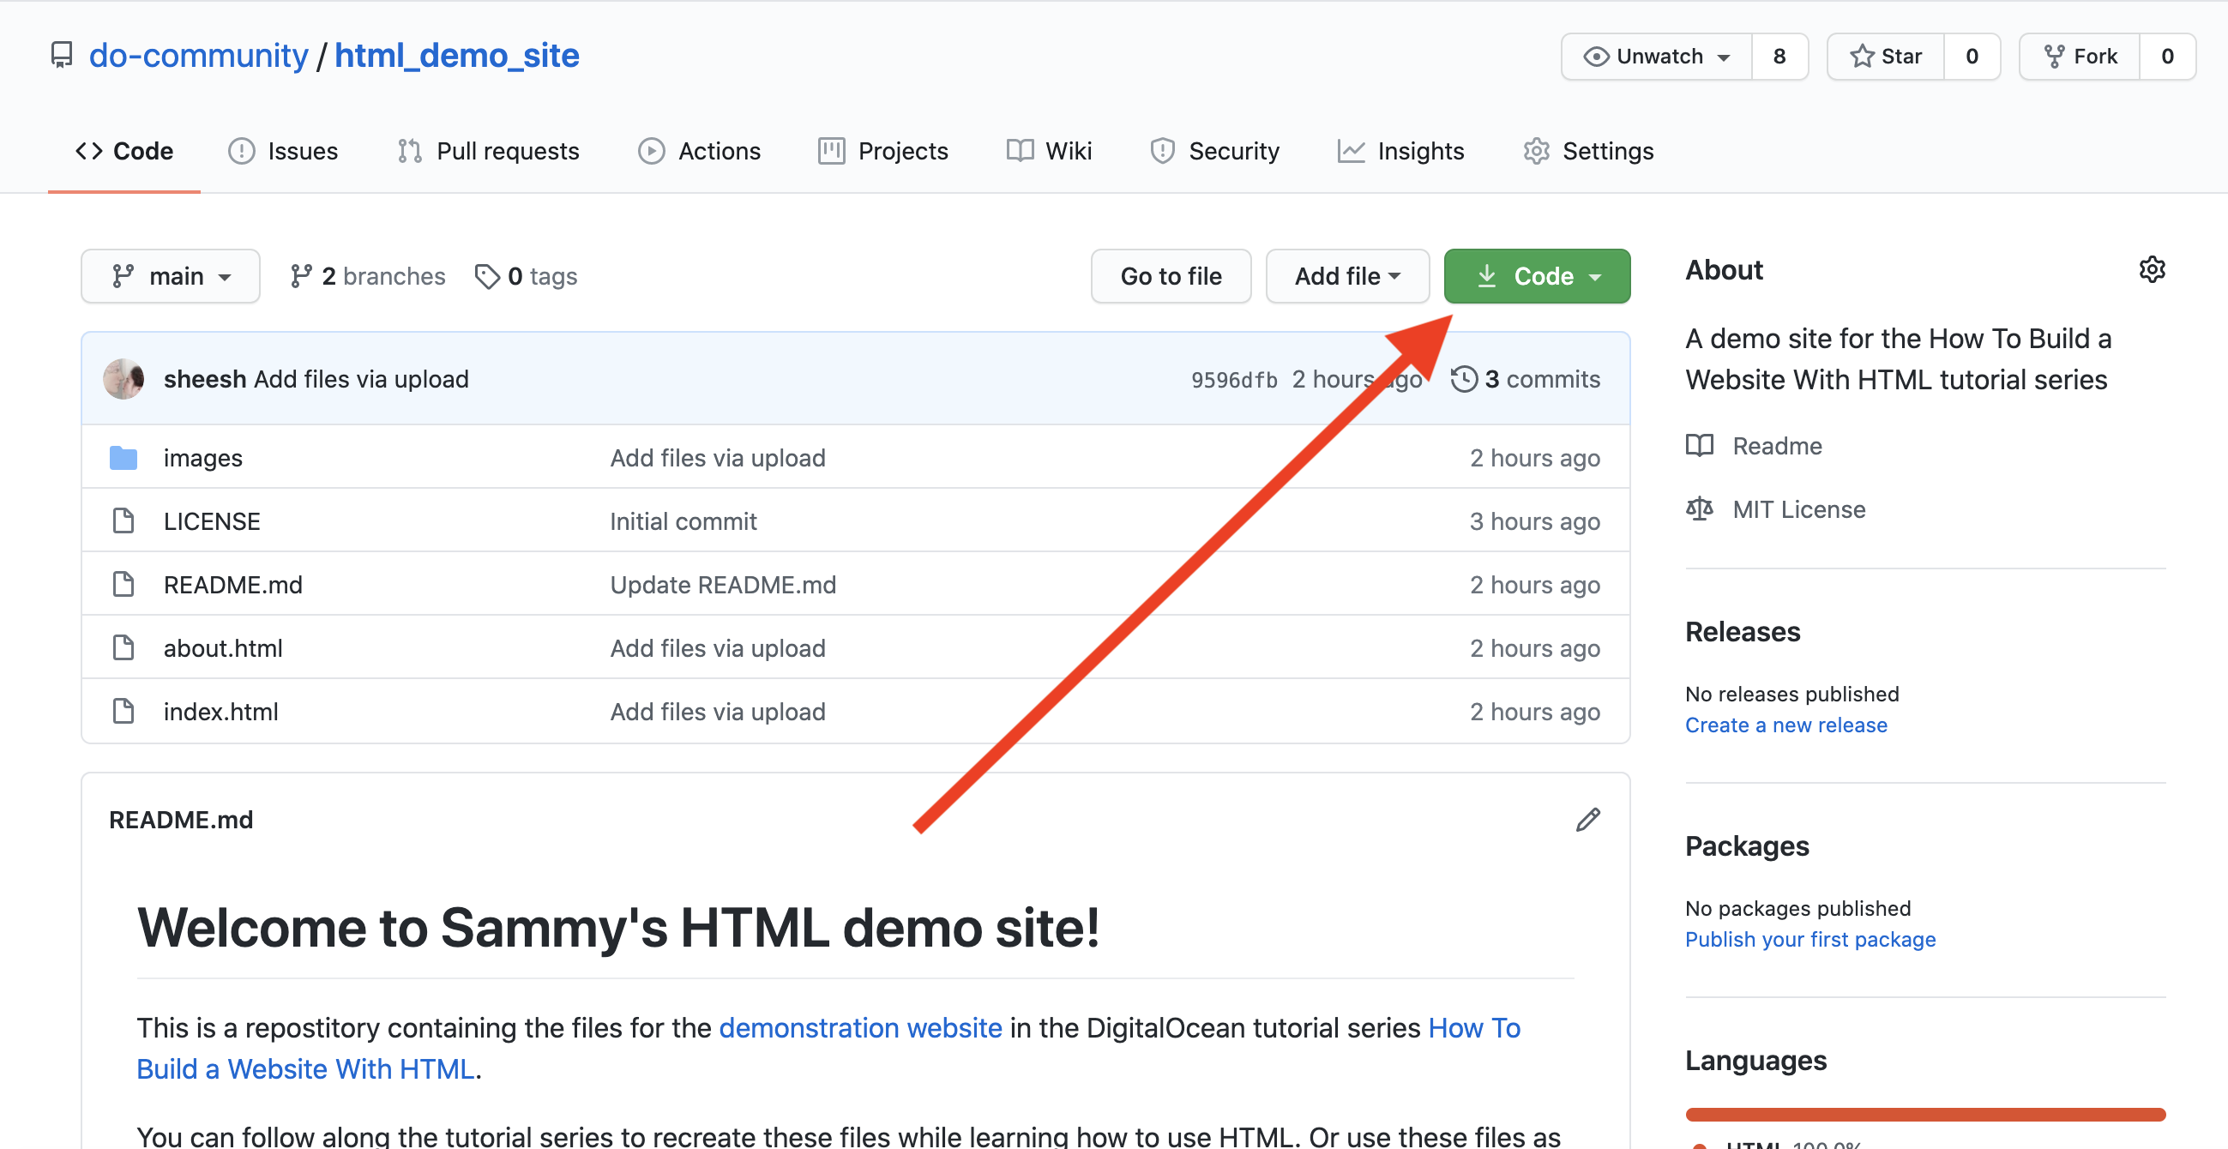Image resolution: width=2228 pixels, height=1149 pixels.
Task: Click the Code download button
Action: click(1536, 275)
